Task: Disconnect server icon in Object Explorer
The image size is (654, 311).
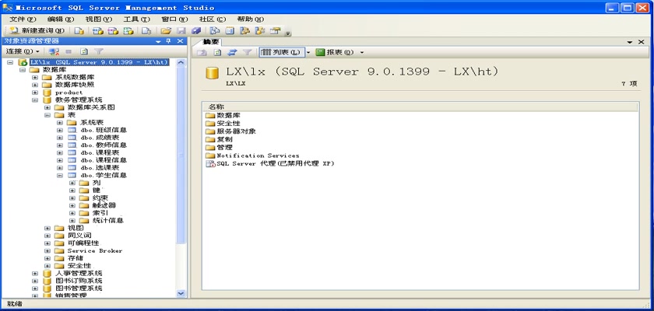Action: [54, 51]
